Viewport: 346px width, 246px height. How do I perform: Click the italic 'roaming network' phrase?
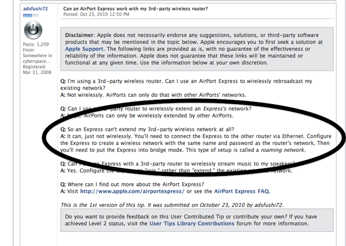coord(283,150)
